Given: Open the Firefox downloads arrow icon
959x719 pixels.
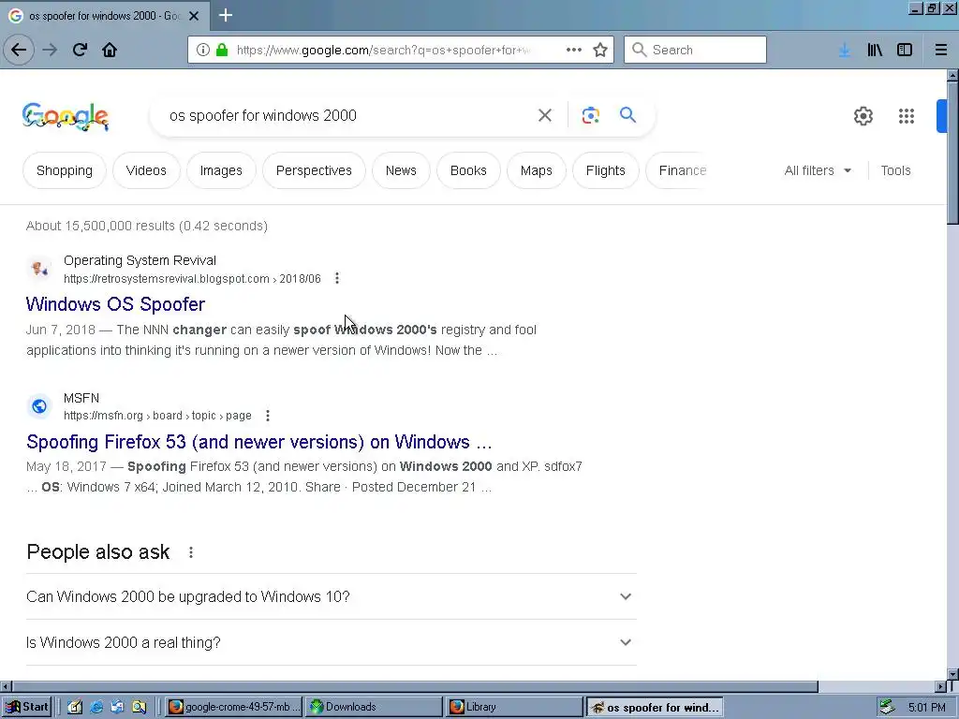Looking at the screenshot, I should pos(844,51).
